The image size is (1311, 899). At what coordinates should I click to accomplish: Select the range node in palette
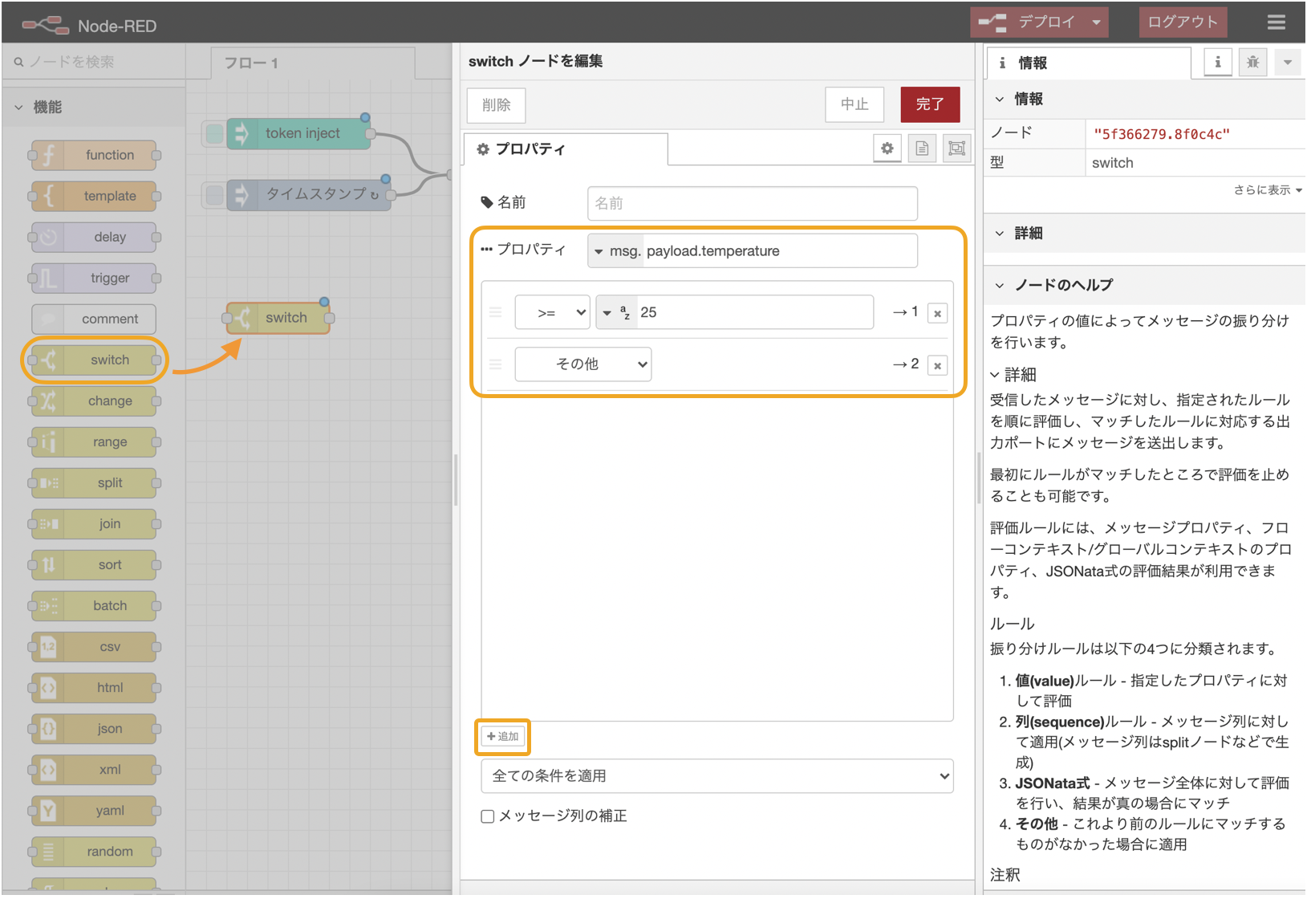click(x=95, y=441)
